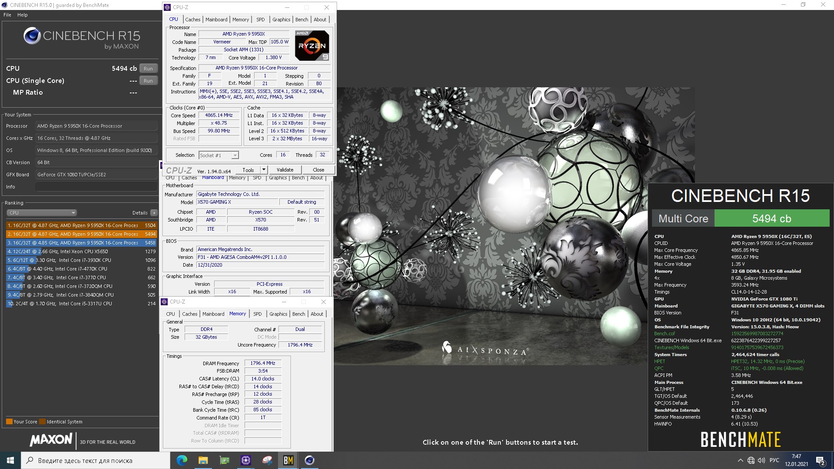Image resolution: width=834 pixels, height=469 pixels.
Task: Click the green 5494 cb score bar in BenchMate
Action: point(771,218)
